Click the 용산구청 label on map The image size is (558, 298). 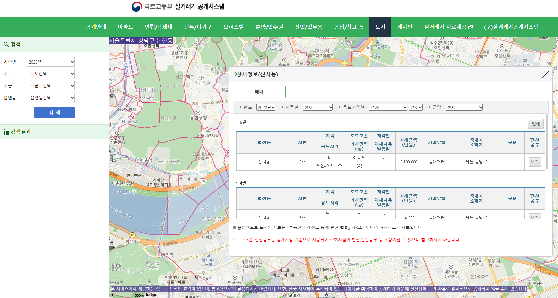[198, 118]
